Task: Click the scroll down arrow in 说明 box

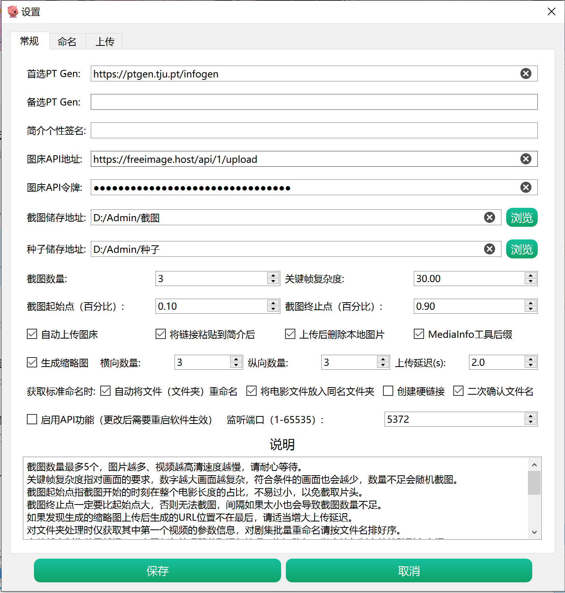Action: click(534, 532)
